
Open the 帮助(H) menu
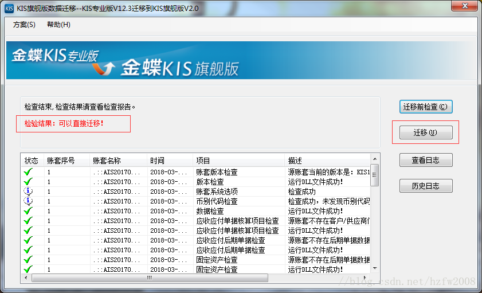click(58, 25)
